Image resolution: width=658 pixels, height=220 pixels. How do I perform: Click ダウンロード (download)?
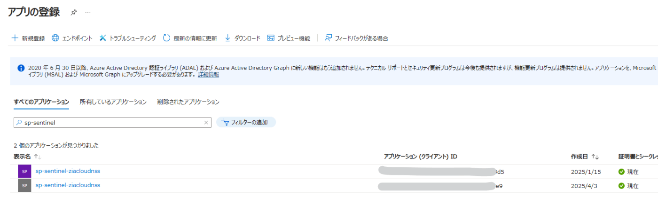(242, 38)
